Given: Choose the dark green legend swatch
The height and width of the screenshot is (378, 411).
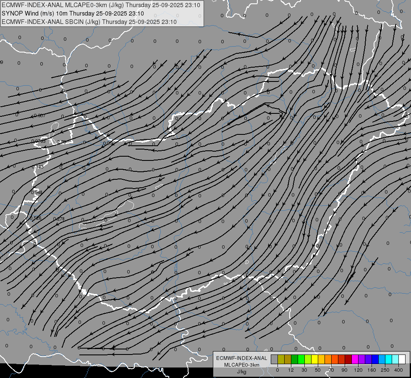Looking at the screenshot, I should coord(295,359).
